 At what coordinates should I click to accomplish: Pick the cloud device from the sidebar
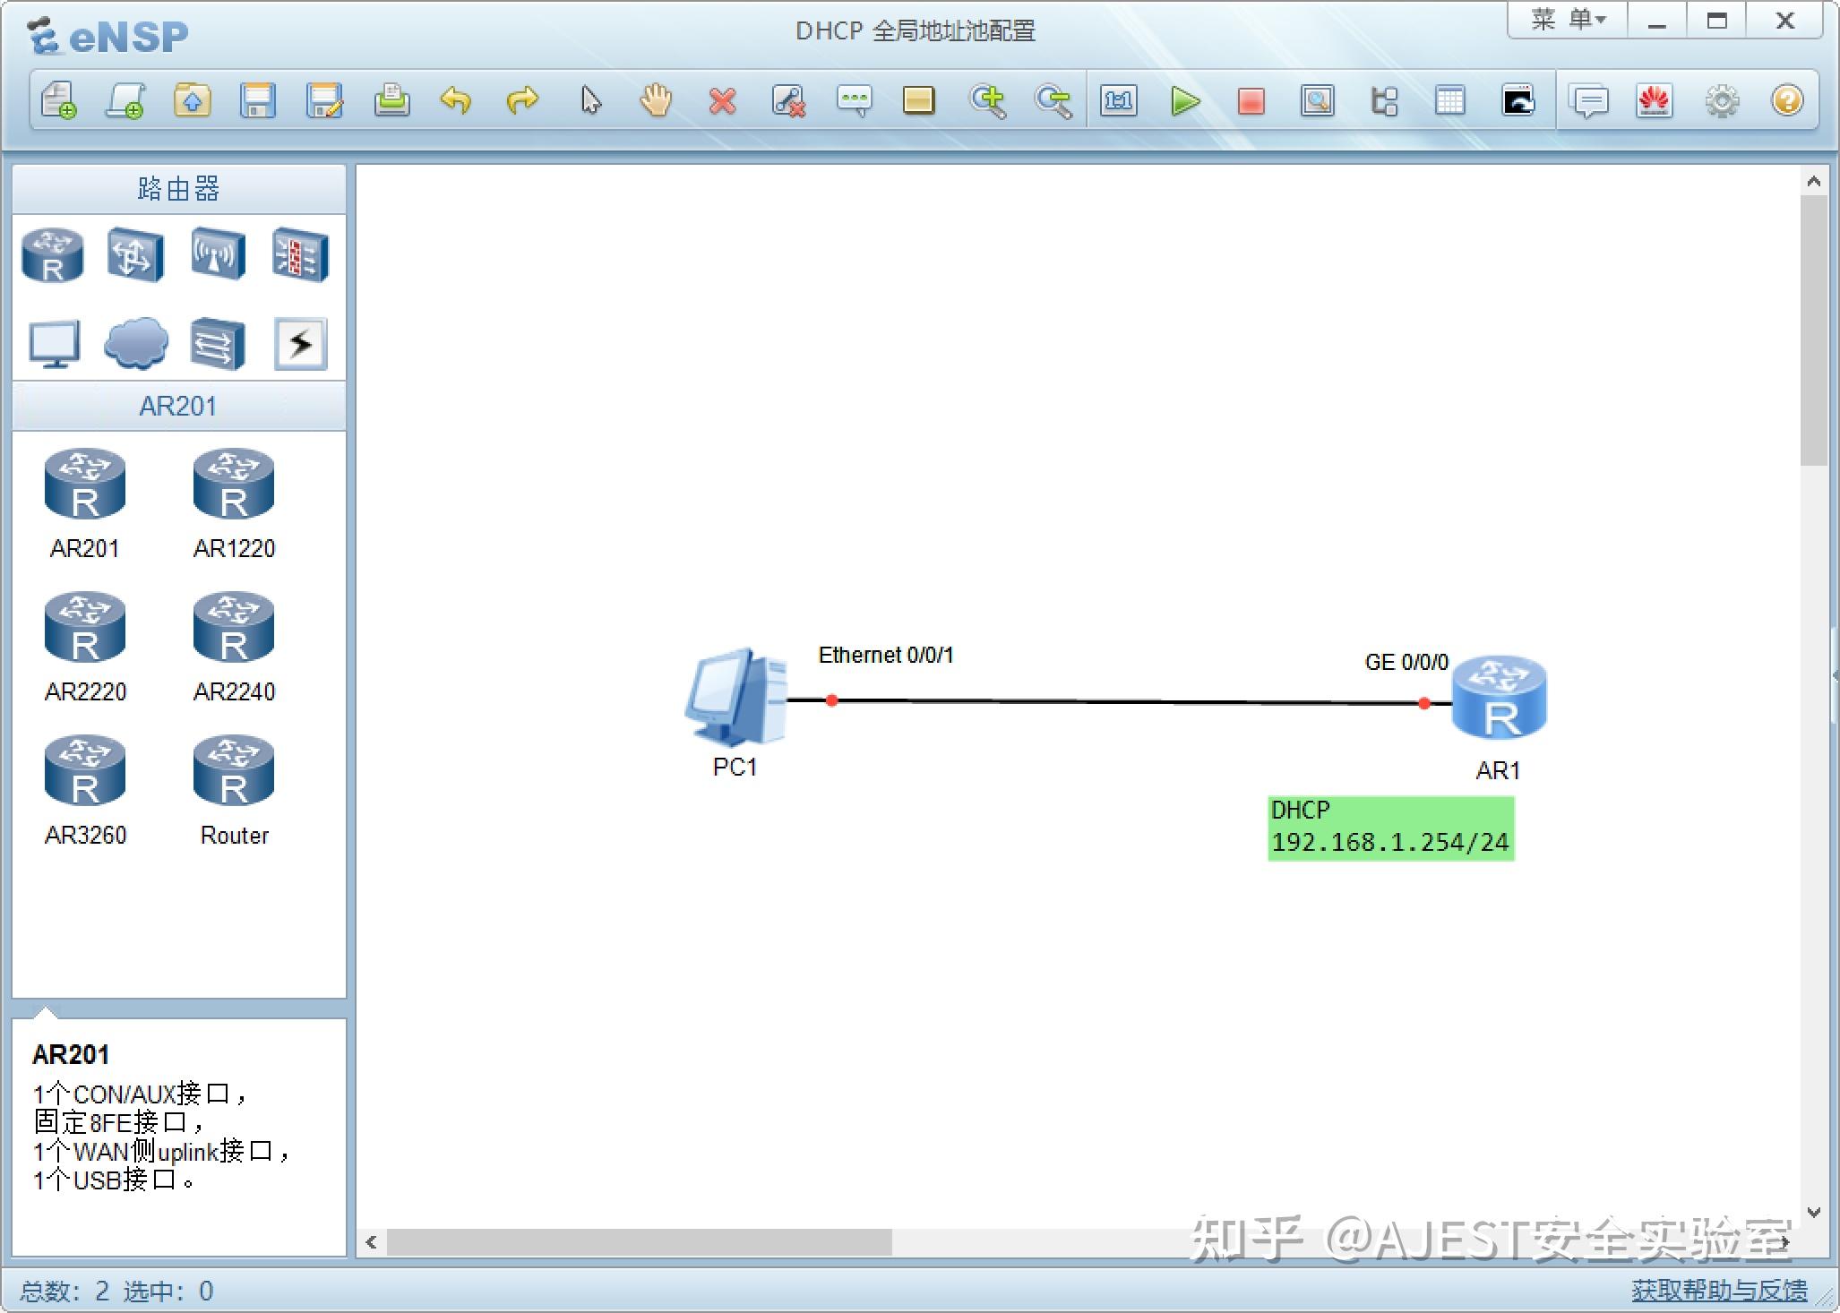click(x=135, y=343)
